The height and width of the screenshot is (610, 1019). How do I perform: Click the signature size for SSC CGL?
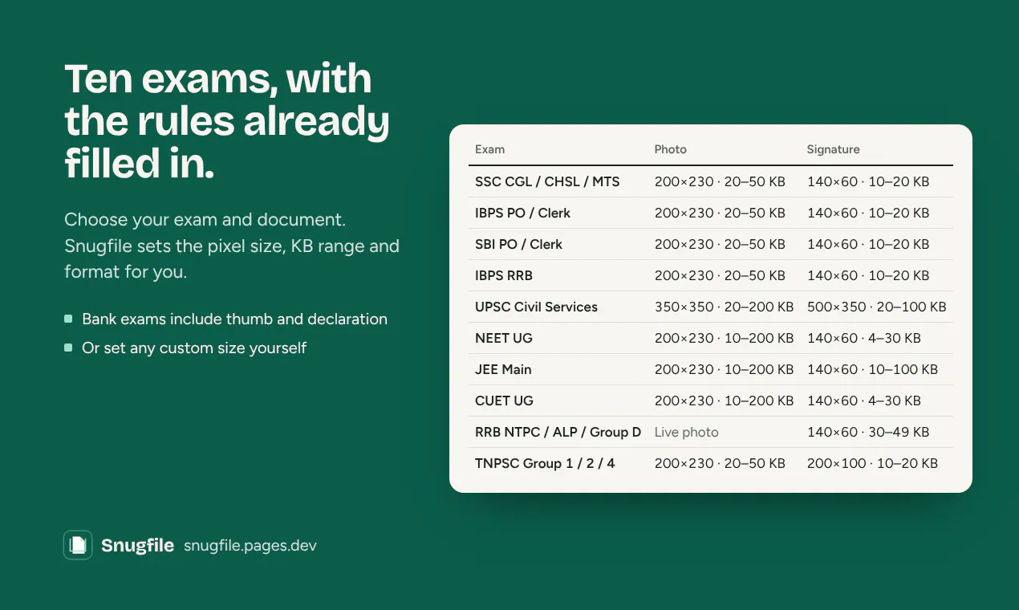coord(868,181)
